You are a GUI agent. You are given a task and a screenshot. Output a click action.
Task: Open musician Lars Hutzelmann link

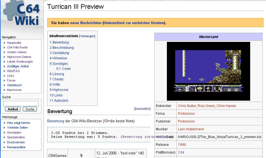click(191, 129)
